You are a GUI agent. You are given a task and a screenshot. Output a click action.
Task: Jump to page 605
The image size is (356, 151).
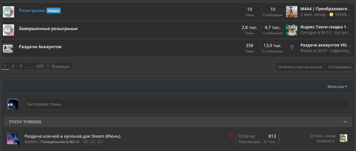[40, 66]
